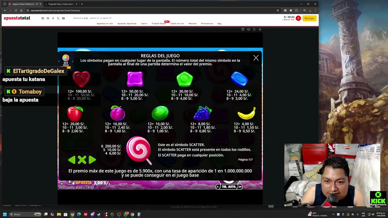Open Apuestas en vivo menu item
Image resolution: width=388 pixels, height=218 pixels.
coord(105,24)
